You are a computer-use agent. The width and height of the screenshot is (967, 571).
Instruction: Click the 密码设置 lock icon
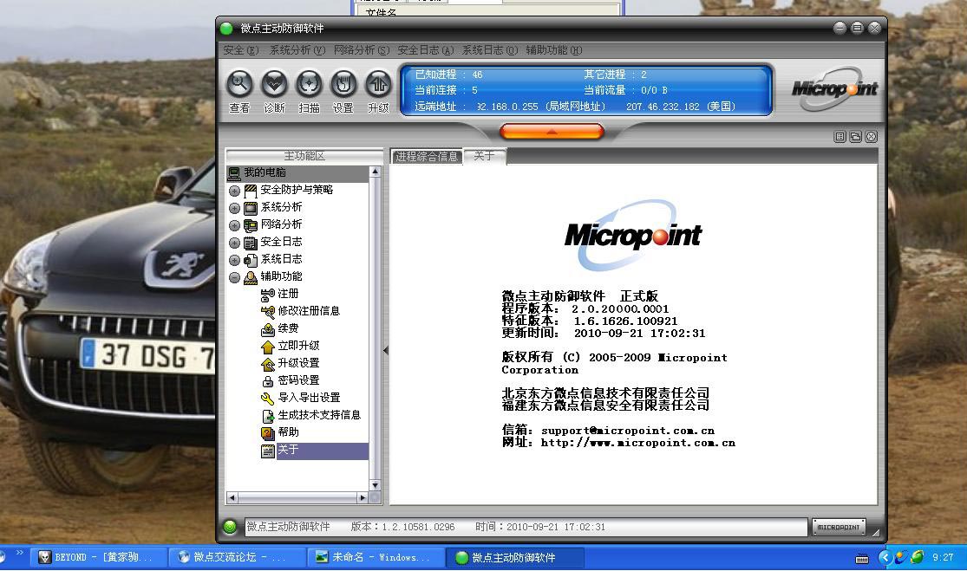tap(268, 380)
